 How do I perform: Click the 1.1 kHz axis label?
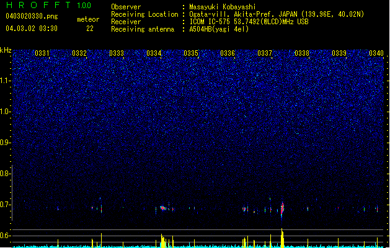tap(6, 81)
